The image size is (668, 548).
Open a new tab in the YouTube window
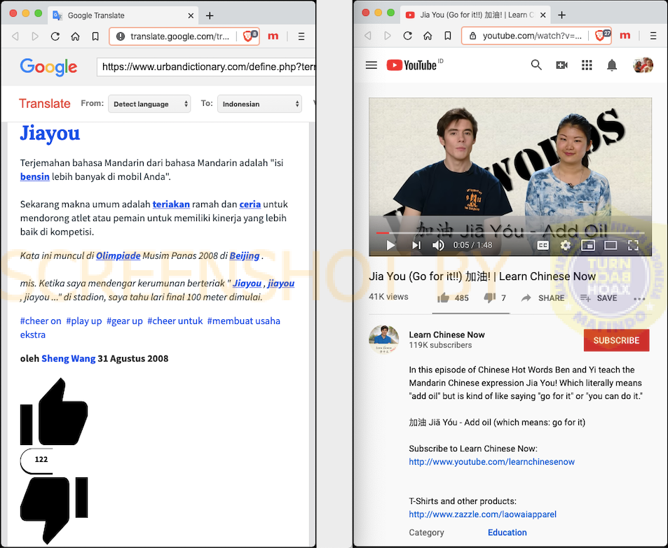coord(562,15)
